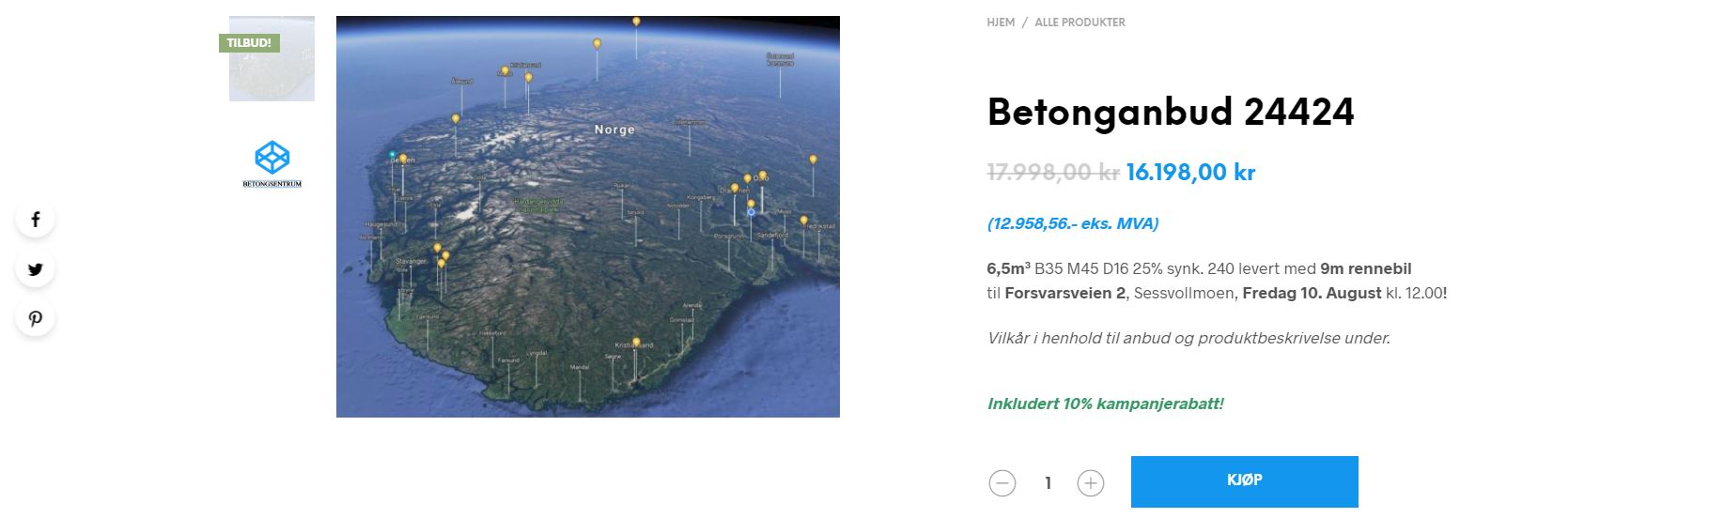Click the crossed-out price 17.998,00 kr

coord(1052,173)
